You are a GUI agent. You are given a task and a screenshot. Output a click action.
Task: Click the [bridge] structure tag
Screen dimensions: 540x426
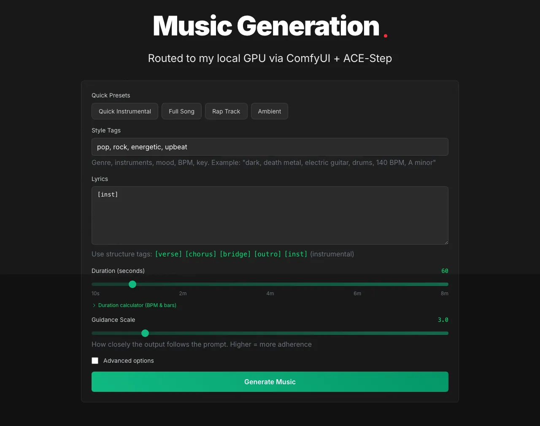pyautogui.click(x=235, y=254)
